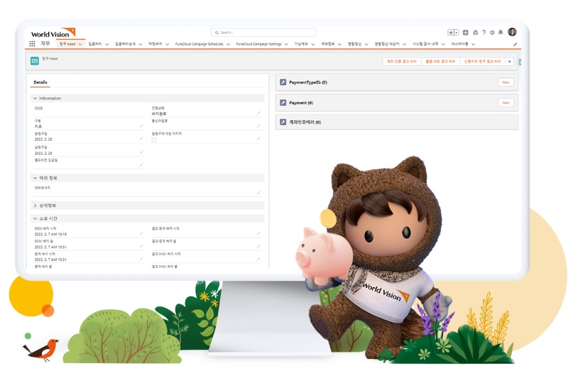Expand the 상세정보 section
Screen dimensions: 568x376
pyautogui.click(x=35, y=205)
